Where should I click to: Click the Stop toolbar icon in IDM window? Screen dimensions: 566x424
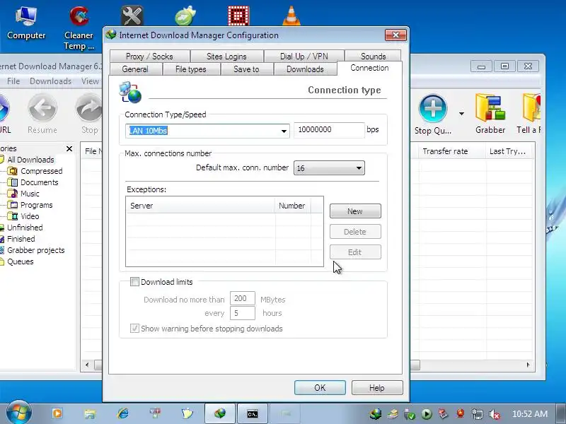pyautogui.click(x=89, y=114)
